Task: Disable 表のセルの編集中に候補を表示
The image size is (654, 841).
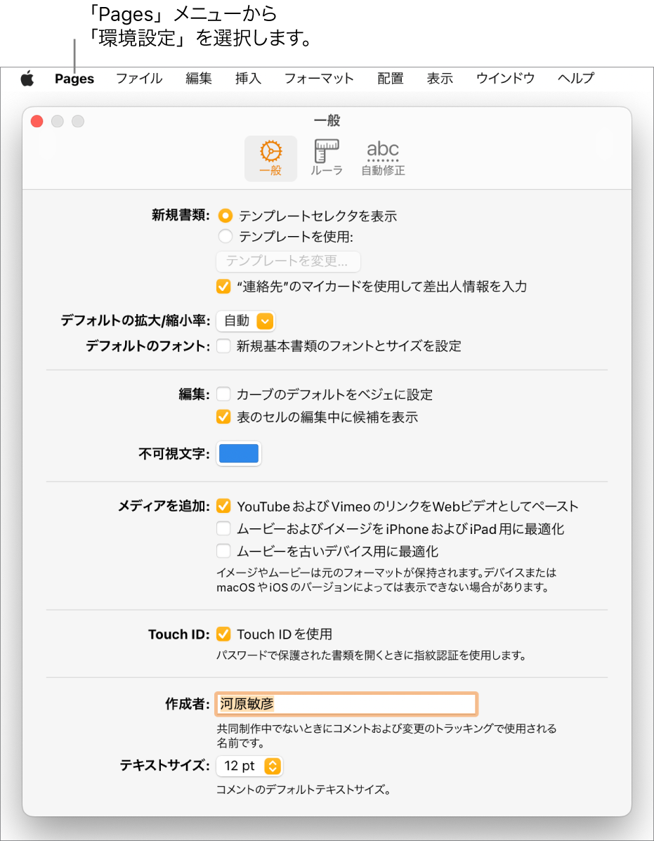Action: (x=223, y=417)
